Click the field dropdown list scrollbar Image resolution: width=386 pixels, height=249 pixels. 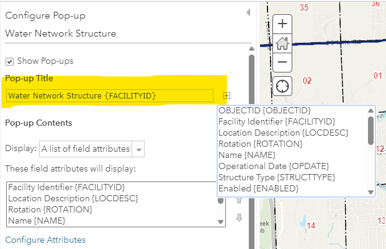tap(370, 129)
